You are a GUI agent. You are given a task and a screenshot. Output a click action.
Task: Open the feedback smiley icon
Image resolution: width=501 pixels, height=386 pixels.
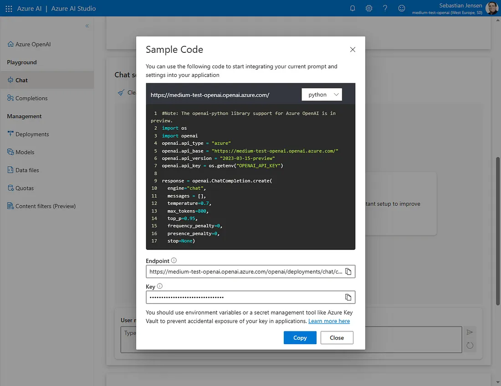pyautogui.click(x=401, y=8)
